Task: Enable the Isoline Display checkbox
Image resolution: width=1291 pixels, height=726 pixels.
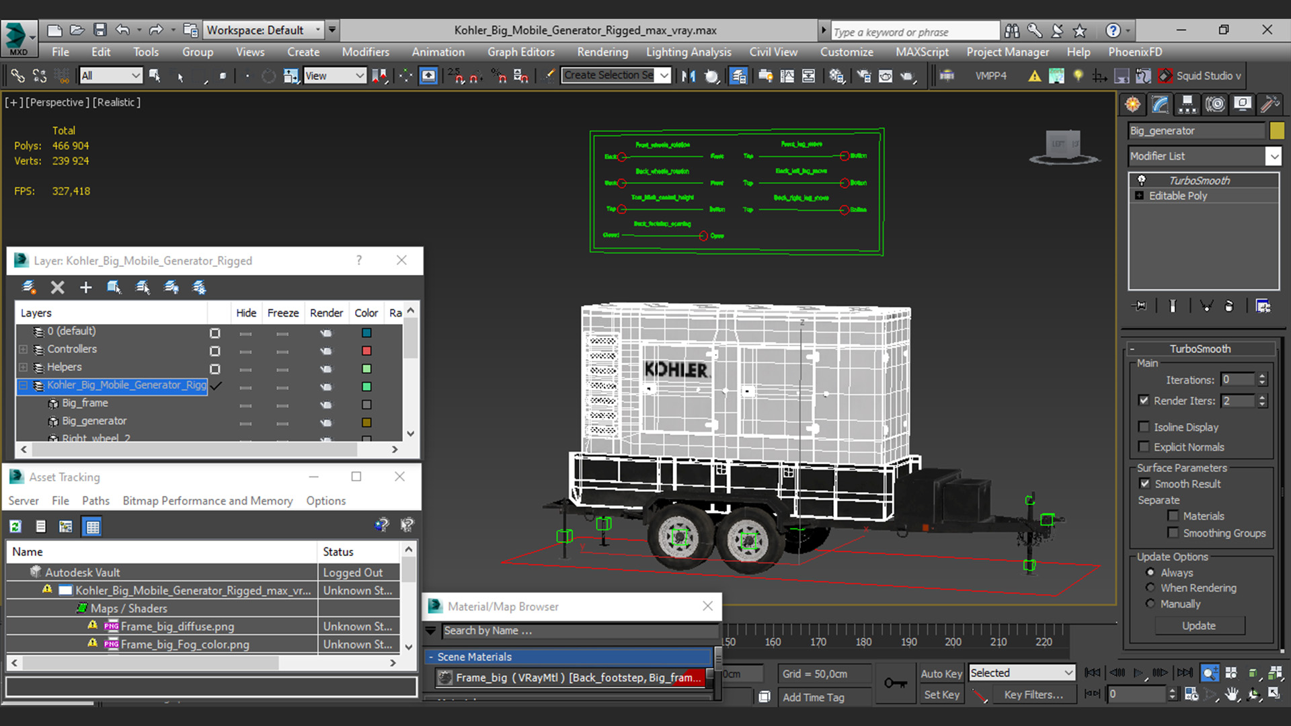Action: coord(1144,427)
